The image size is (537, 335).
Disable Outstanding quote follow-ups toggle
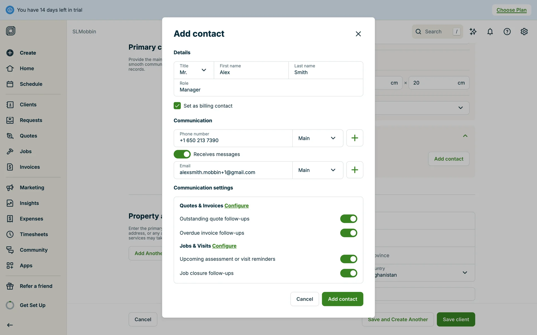click(x=348, y=219)
